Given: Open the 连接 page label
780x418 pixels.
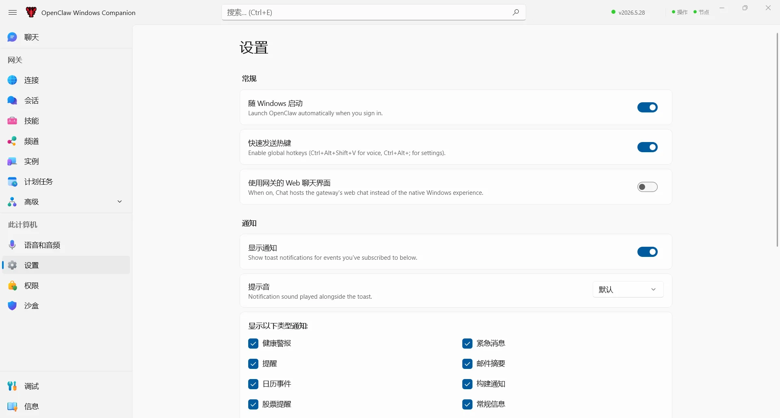Looking at the screenshot, I should 32,80.
